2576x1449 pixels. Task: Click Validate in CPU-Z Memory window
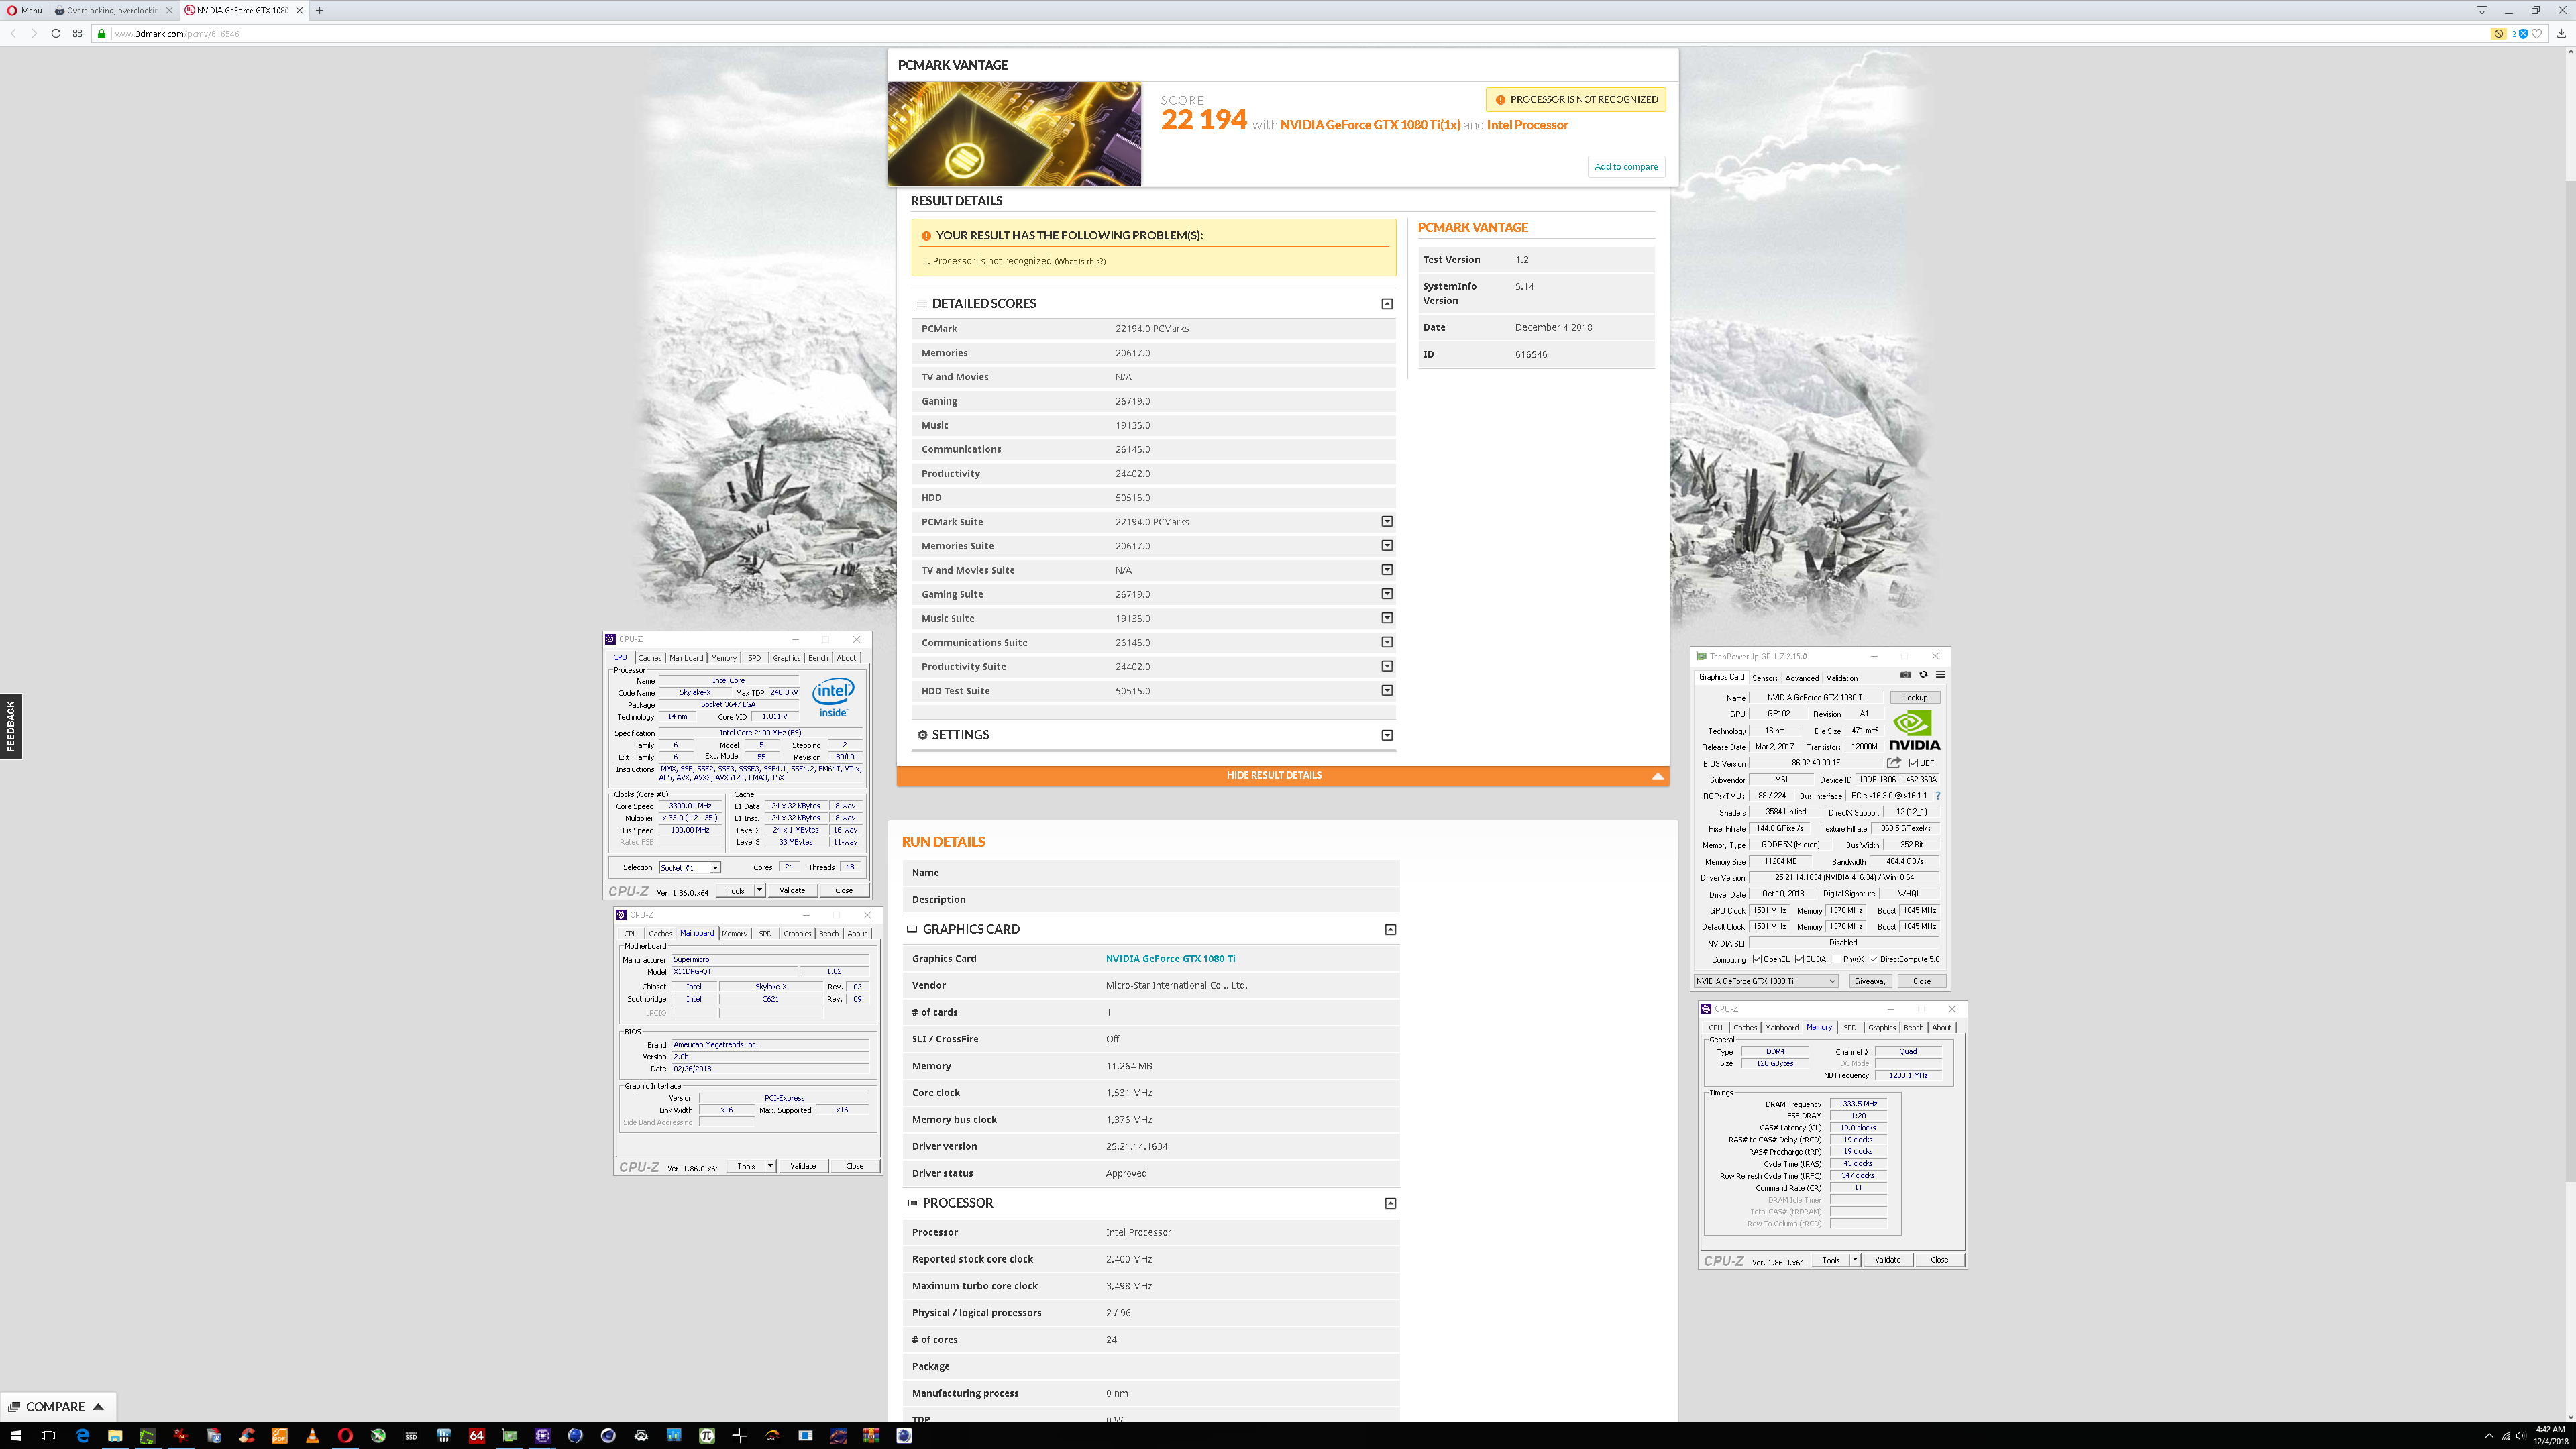click(x=1887, y=1260)
